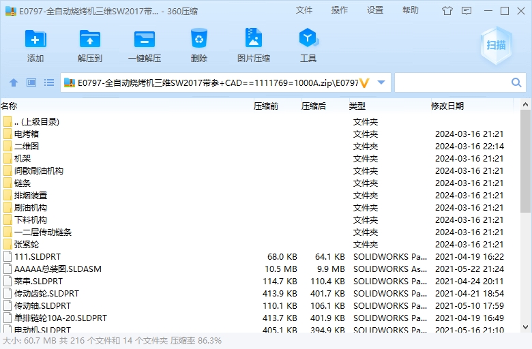Open the skin/theme shirt icon
The image size is (532, 349).
point(447,11)
